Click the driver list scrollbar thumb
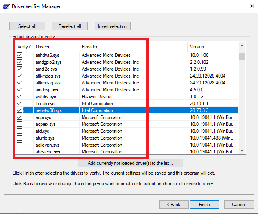This screenshot has height=214, width=258. 242,56
